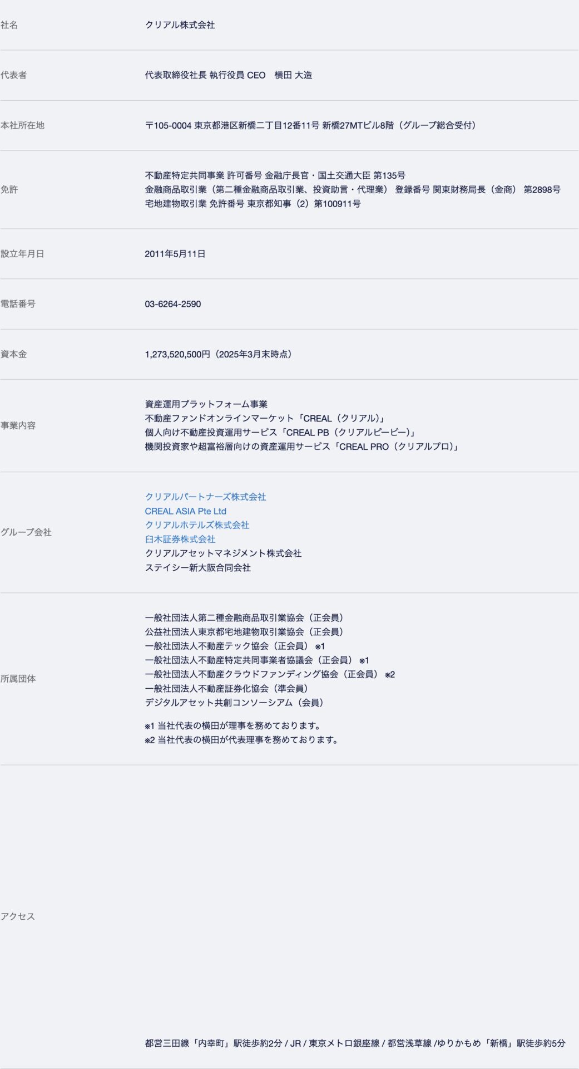Click the 資産運用プラットフォーム事業 line
The height and width of the screenshot is (1069, 579).
206,404
